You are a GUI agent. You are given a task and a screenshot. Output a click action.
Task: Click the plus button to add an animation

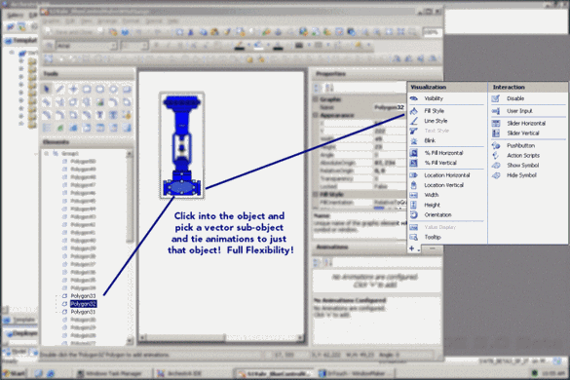point(412,248)
